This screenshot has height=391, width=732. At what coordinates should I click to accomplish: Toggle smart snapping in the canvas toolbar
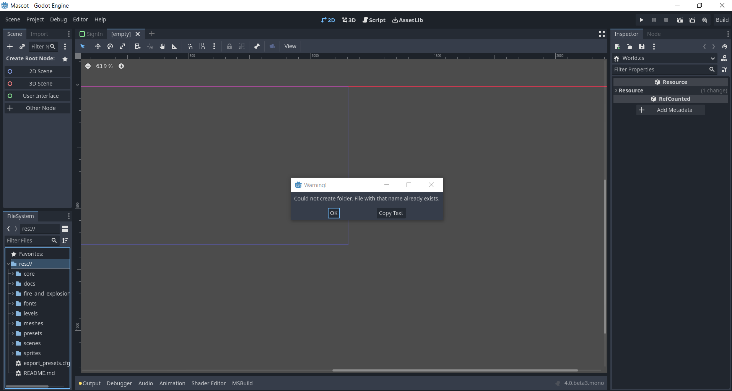tap(190, 46)
